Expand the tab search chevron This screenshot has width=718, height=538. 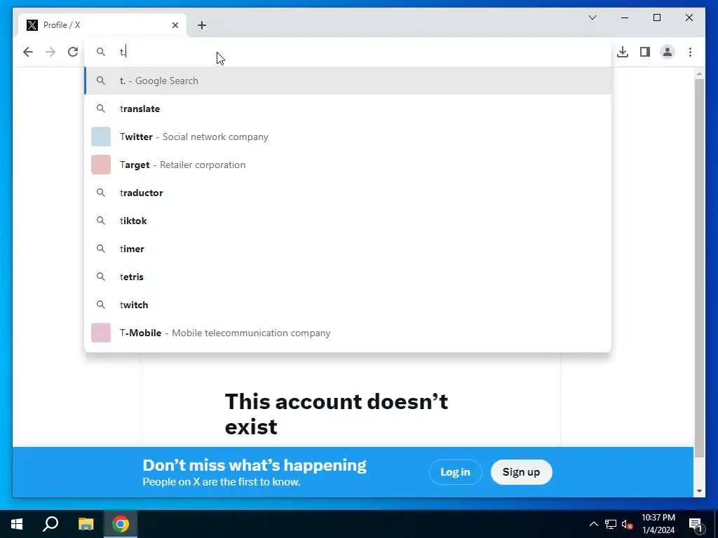click(592, 18)
